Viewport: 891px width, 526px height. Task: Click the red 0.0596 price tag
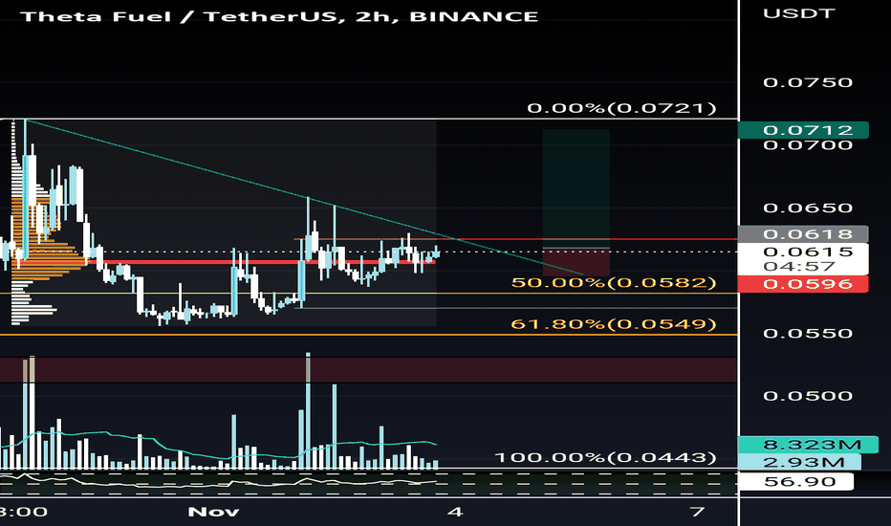[x=803, y=284]
